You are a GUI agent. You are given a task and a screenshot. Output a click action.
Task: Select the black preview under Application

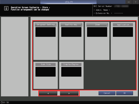coord(123,32)
